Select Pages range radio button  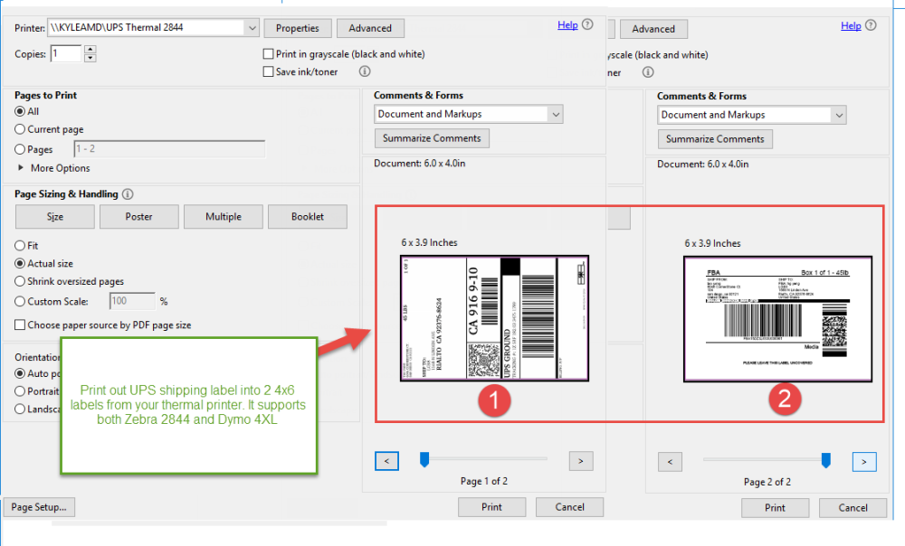point(20,149)
